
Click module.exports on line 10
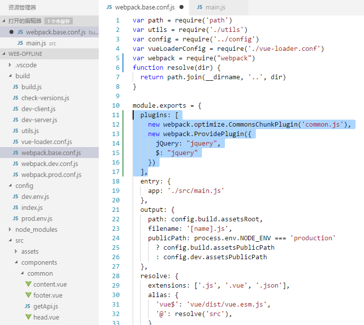click(159, 105)
